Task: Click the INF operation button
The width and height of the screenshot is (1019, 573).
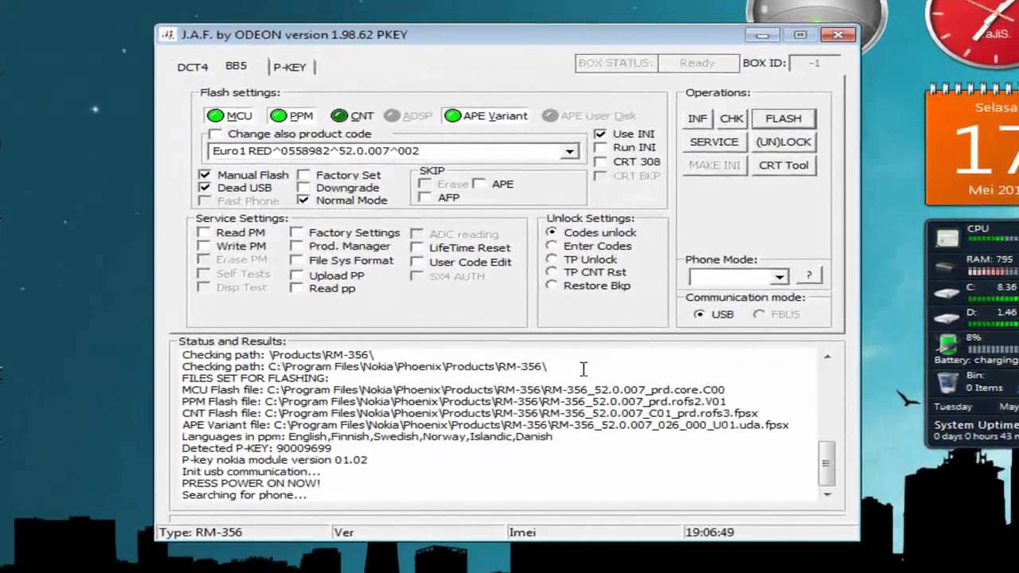Action: [697, 118]
